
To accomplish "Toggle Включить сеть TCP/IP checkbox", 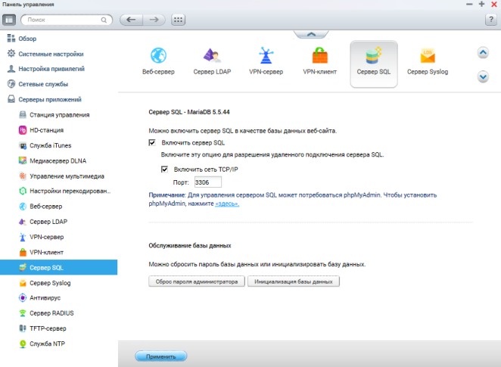I will (x=164, y=170).
